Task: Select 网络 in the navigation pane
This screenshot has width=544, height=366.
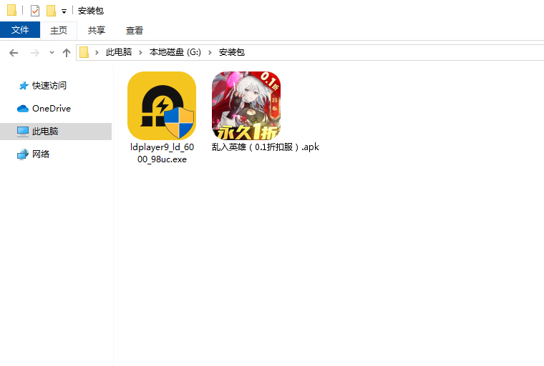Action: click(41, 154)
